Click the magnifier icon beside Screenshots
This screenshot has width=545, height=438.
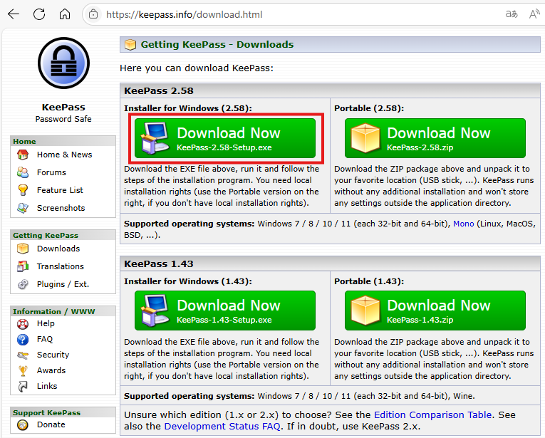(23, 208)
